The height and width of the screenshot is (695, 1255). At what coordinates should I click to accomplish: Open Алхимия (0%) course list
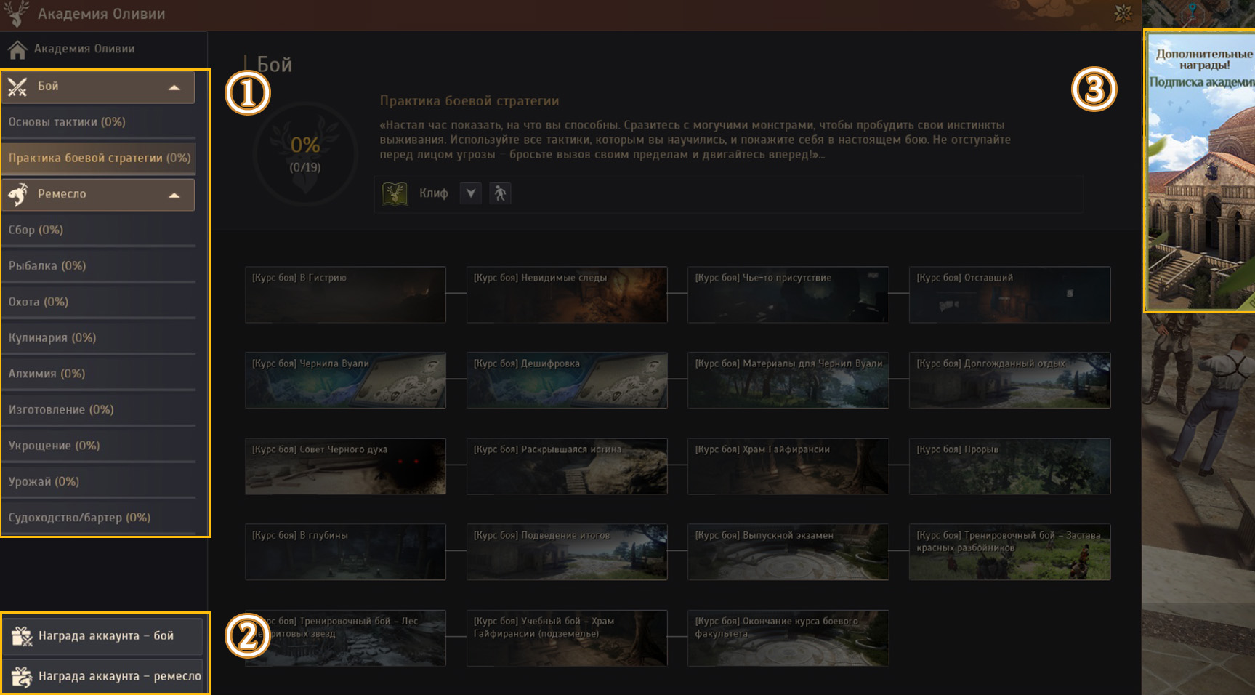47,374
